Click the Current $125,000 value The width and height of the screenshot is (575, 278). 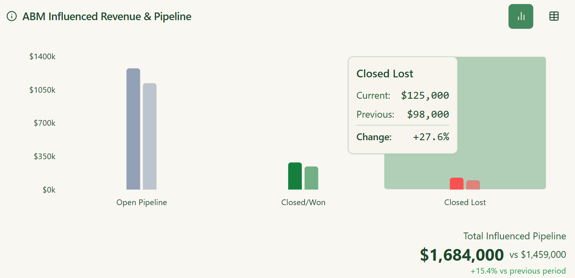click(424, 95)
